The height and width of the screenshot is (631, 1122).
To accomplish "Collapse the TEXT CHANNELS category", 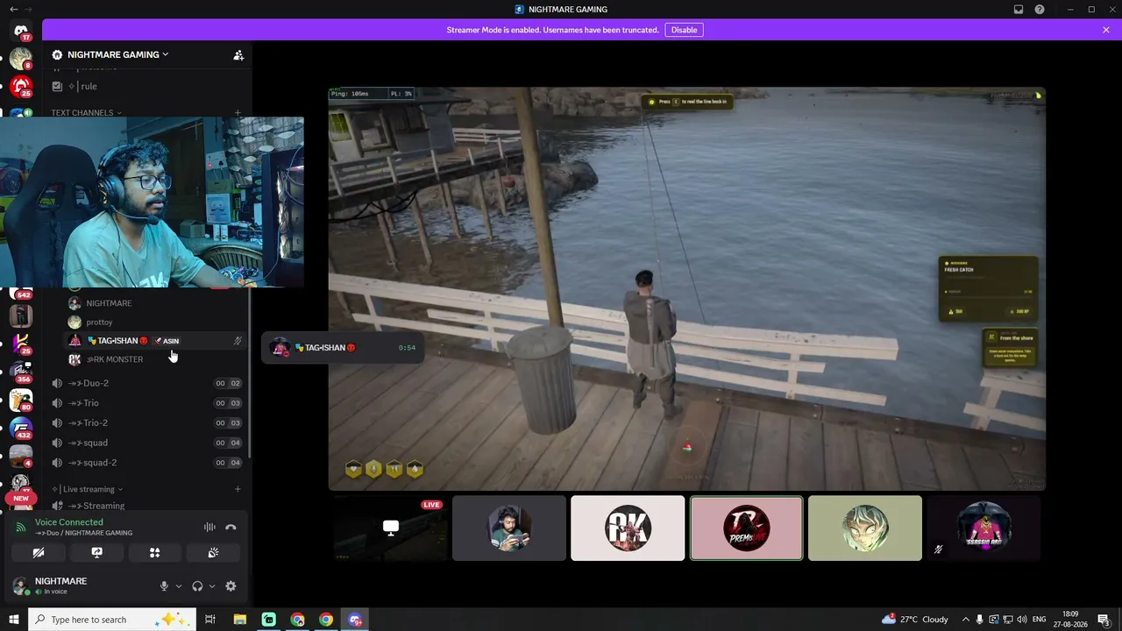I will click(x=86, y=113).
